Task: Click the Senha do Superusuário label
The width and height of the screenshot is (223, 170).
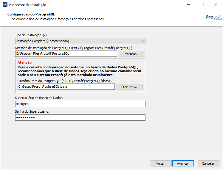Action: pos(32,111)
